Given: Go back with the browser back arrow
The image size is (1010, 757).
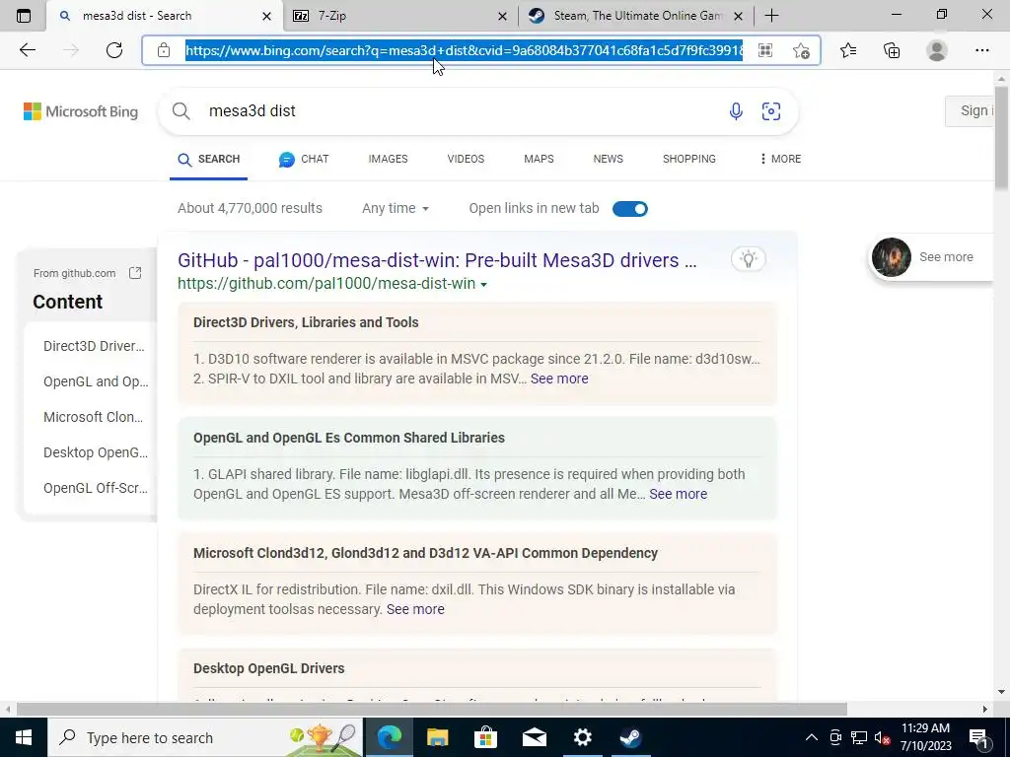Looking at the screenshot, I should click(x=27, y=50).
